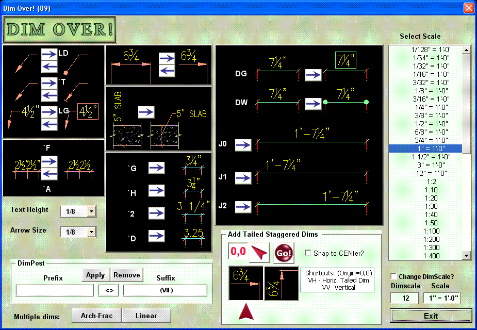Click the LD right arrow button
Image resolution: width=477 pixels, height=330 pixels.
coord(50,55)
